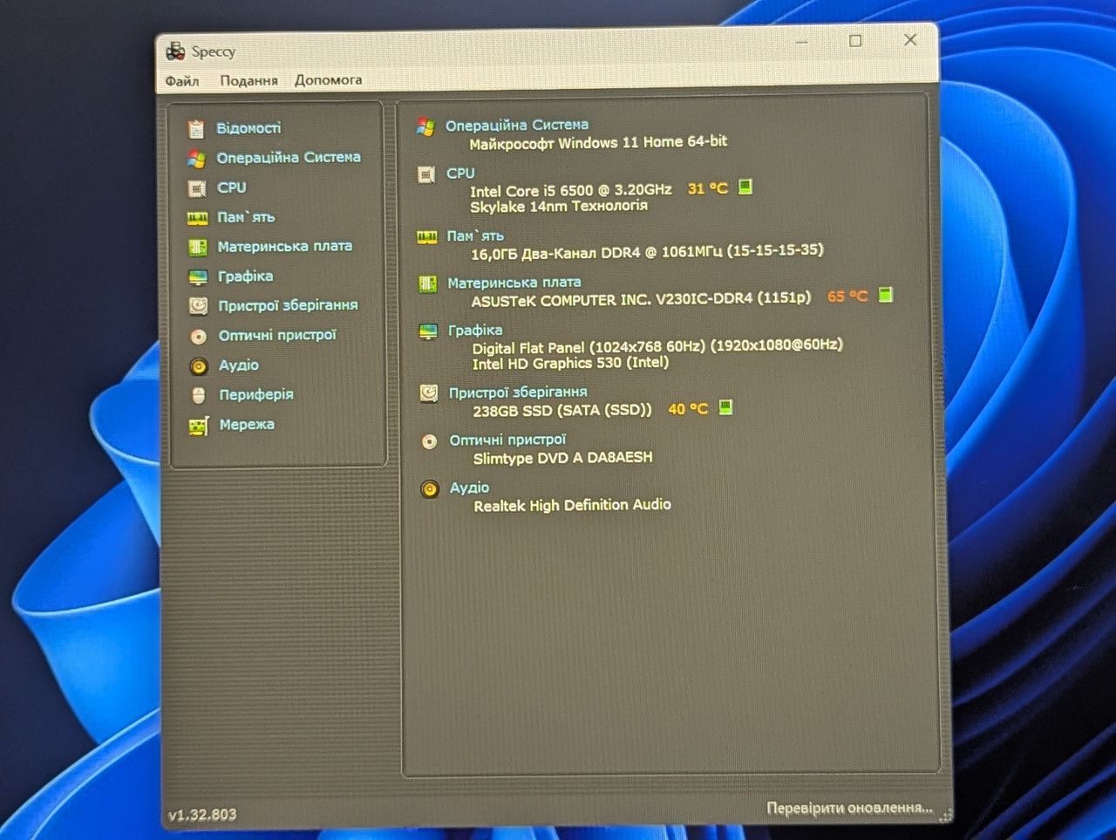Open the Подання menu

[248, 80]
